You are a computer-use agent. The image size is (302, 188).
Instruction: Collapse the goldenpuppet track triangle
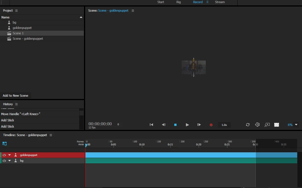coord(9,155)
